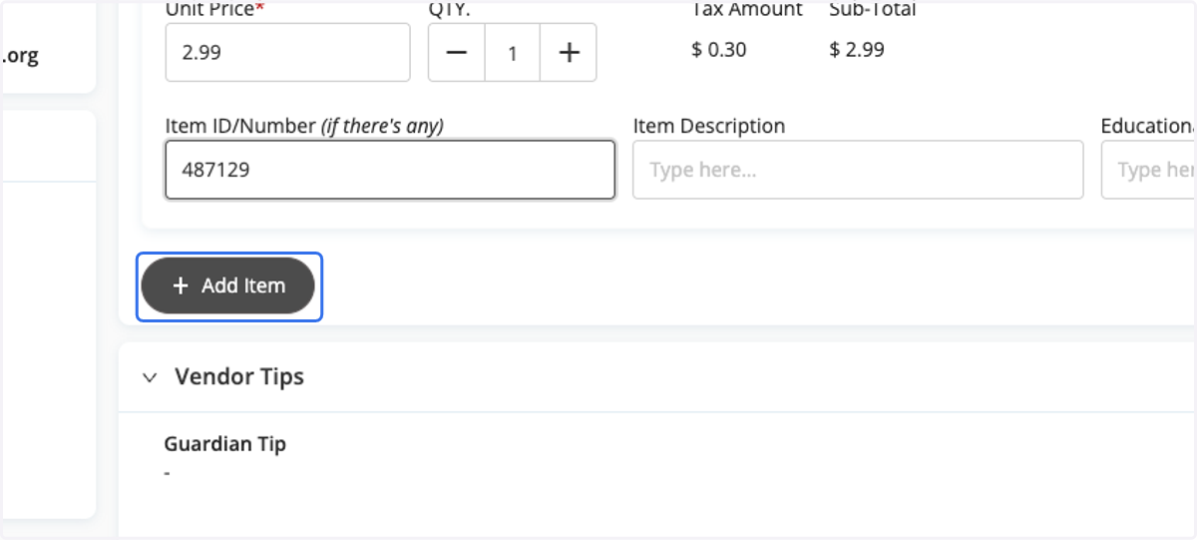Click the dash value under Guardian Tip

point(168,472)
